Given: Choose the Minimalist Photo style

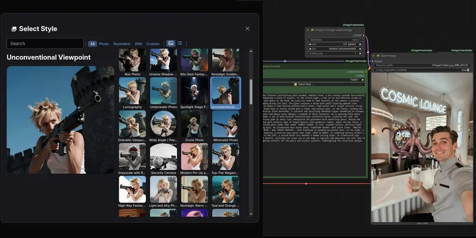Looking at the screenshot, I should [225, 124].
